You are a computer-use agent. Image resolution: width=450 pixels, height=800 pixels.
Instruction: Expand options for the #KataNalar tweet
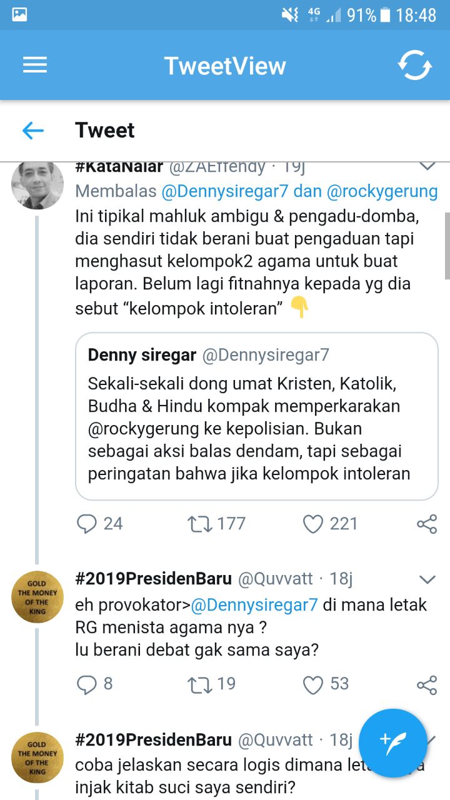click(427, 165)
